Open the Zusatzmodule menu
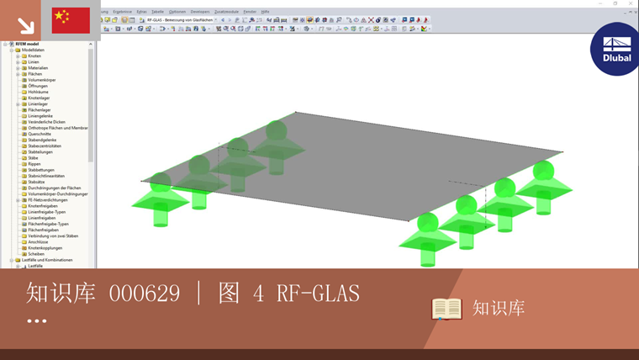Image resolution: width=639 pixels, height=360 pixels. [226, 12]
